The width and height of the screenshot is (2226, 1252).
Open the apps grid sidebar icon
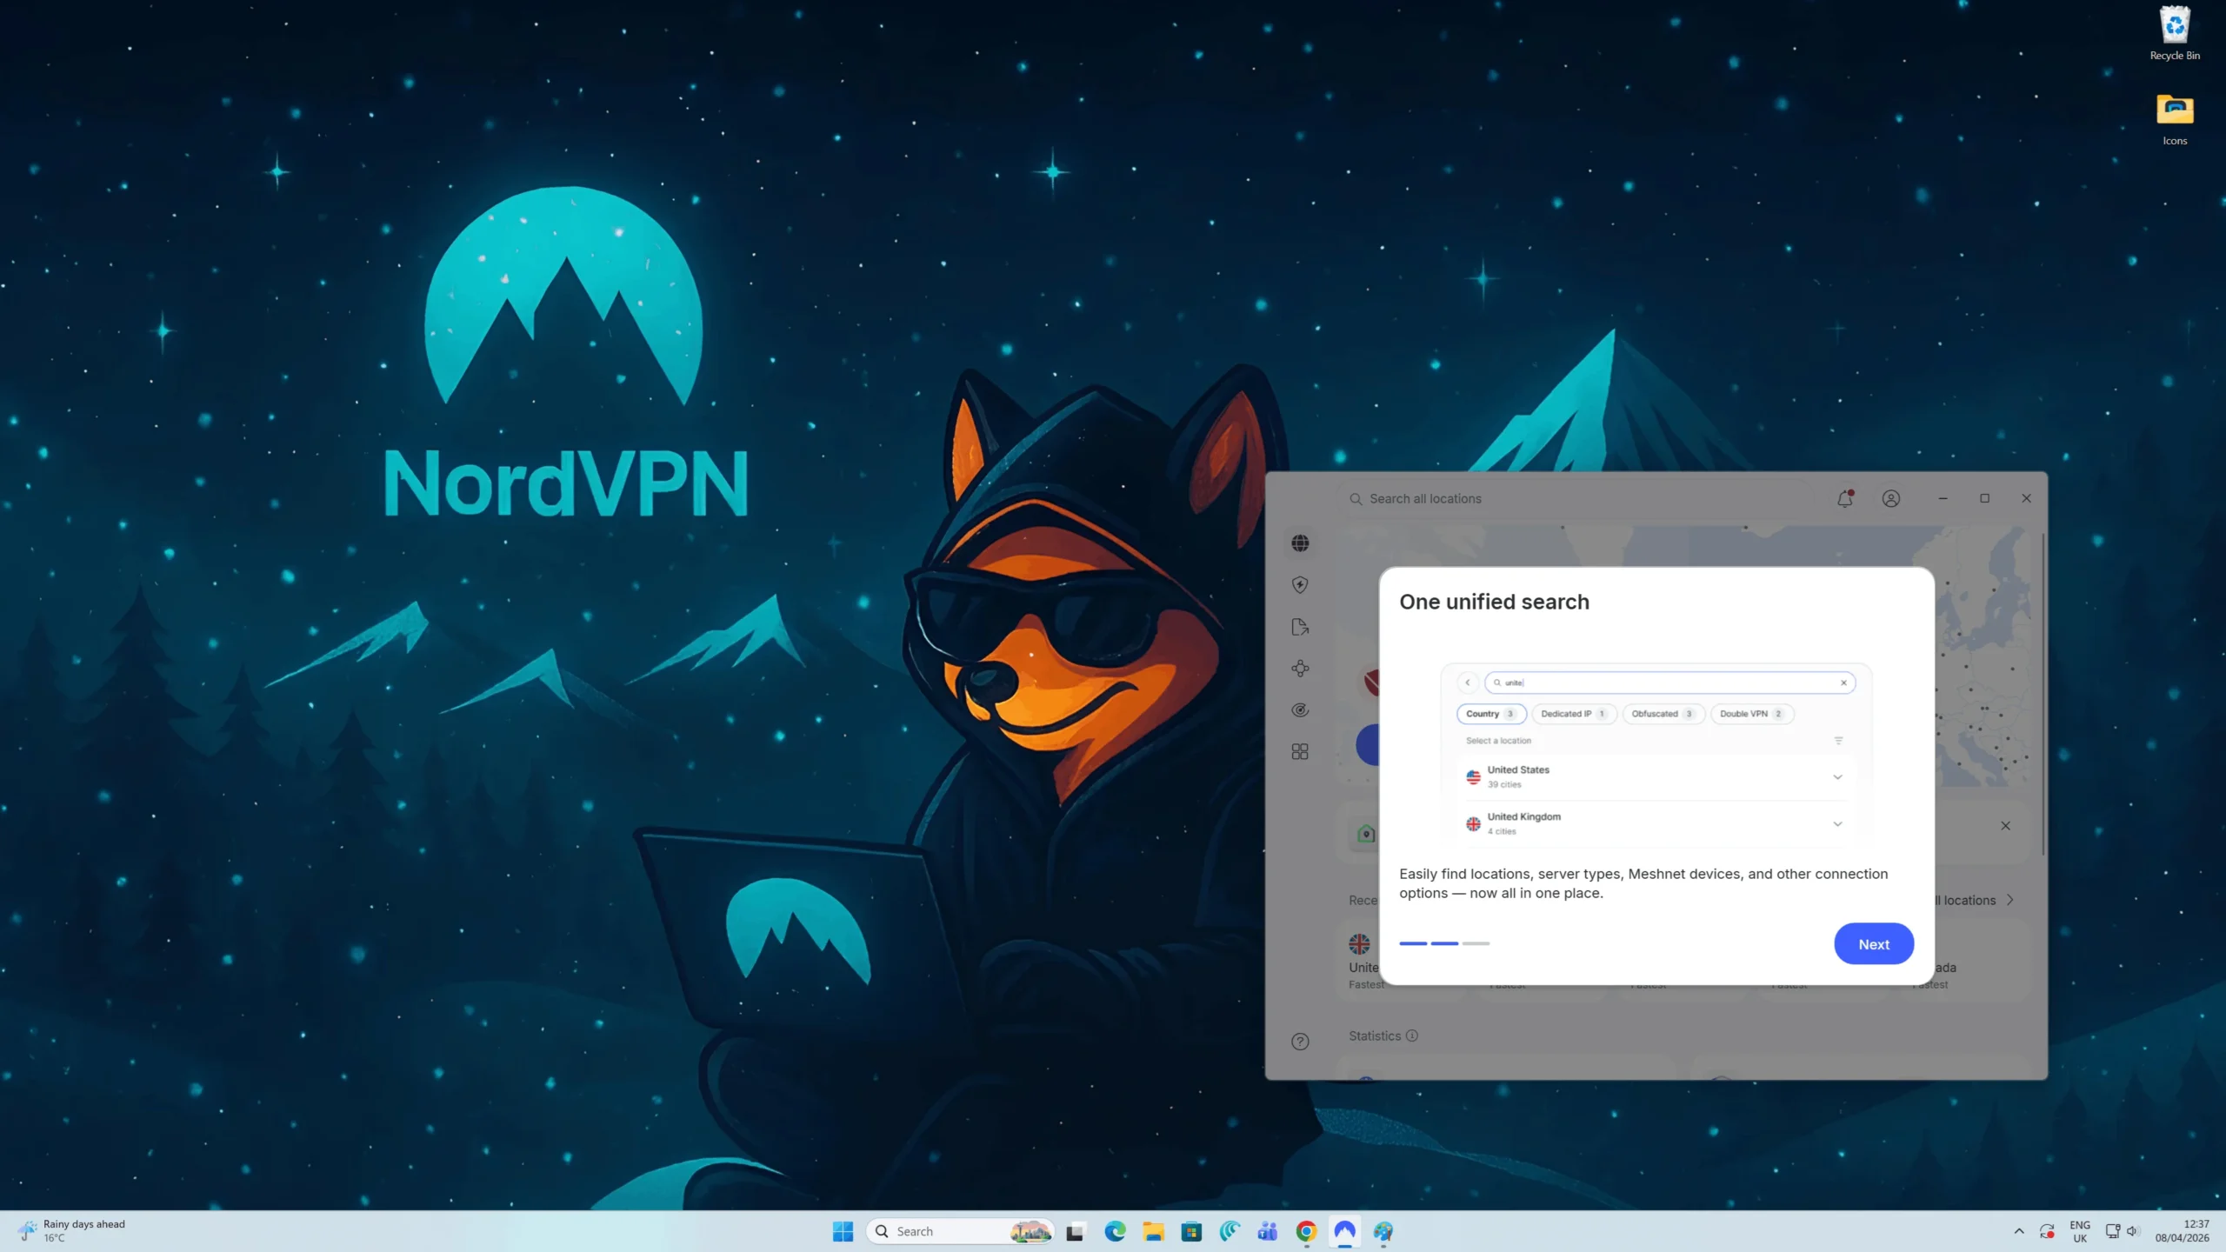tap(1300, 752)
